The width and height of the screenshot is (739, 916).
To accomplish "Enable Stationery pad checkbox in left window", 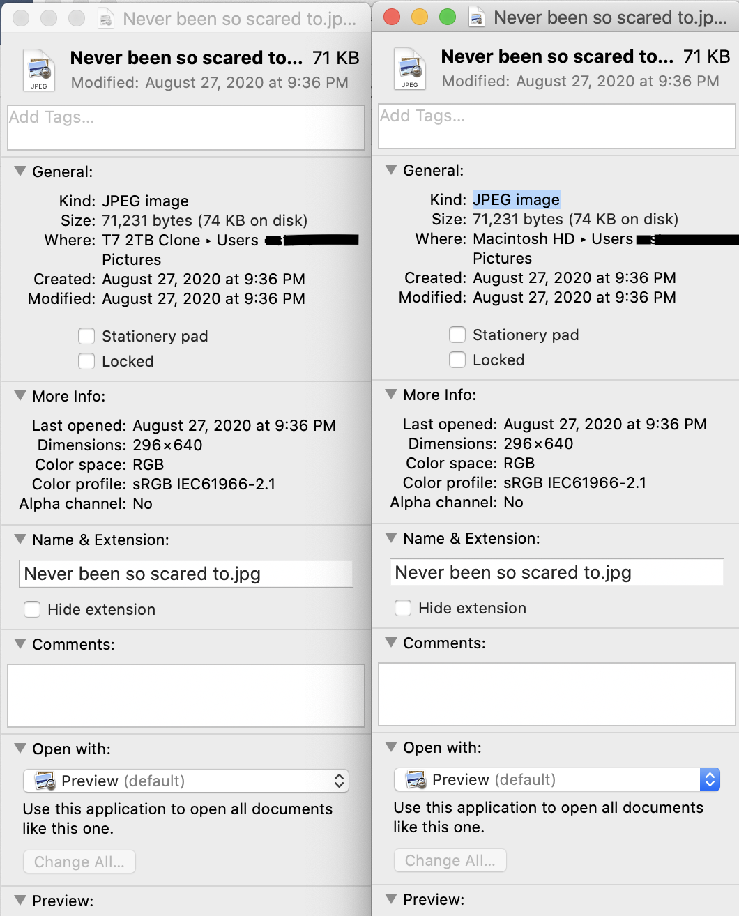I will click(x=86, y=336).
